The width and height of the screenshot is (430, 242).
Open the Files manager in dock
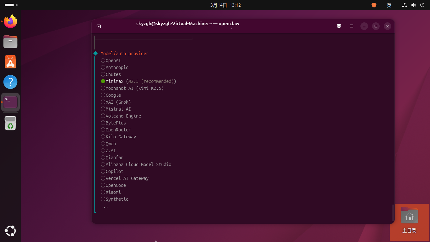[10, 42]
